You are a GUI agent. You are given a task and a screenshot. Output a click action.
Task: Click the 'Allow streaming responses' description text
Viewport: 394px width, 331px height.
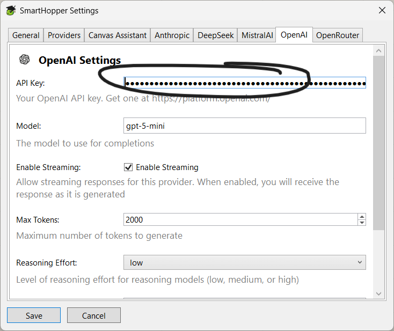178,188
